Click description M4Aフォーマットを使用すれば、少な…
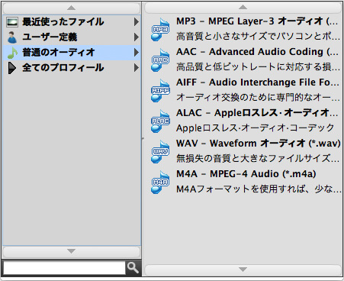The height and width of the screenshot is (281, 344). [259, 189]
